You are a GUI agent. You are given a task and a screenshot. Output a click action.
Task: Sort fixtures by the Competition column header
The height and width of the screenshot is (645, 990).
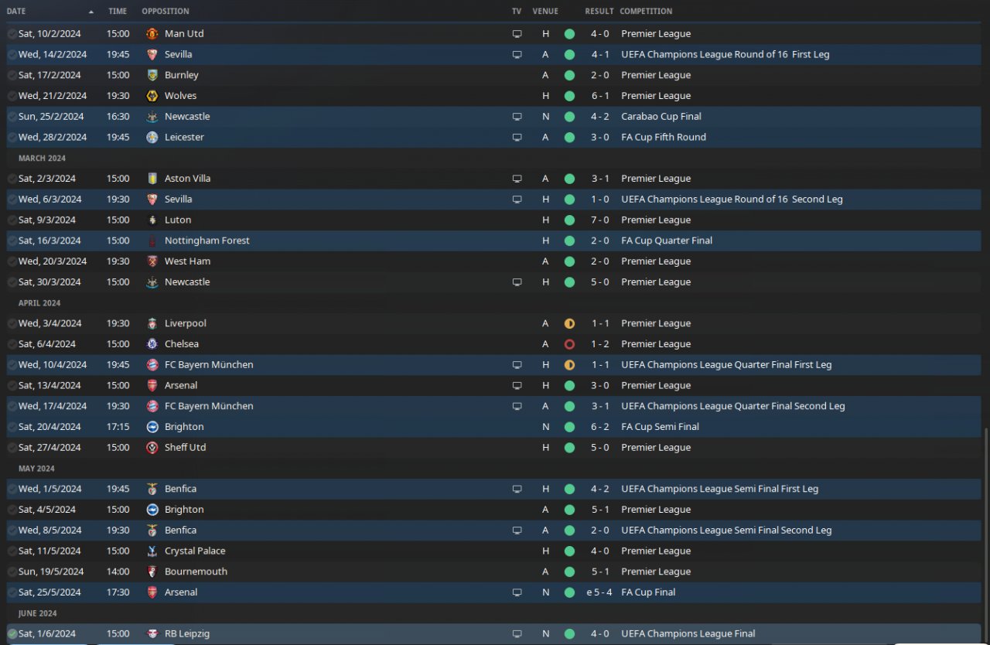pos(646,12)
